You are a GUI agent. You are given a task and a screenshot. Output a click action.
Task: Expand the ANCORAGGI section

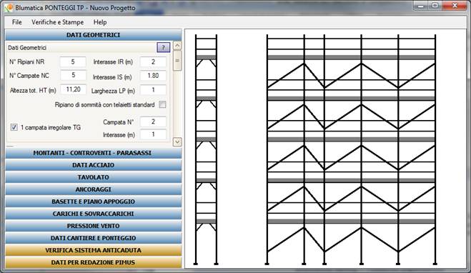[93, 189]
